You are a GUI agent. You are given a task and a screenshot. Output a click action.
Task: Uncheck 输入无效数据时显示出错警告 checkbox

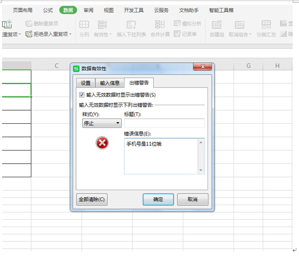coord(82,94)
